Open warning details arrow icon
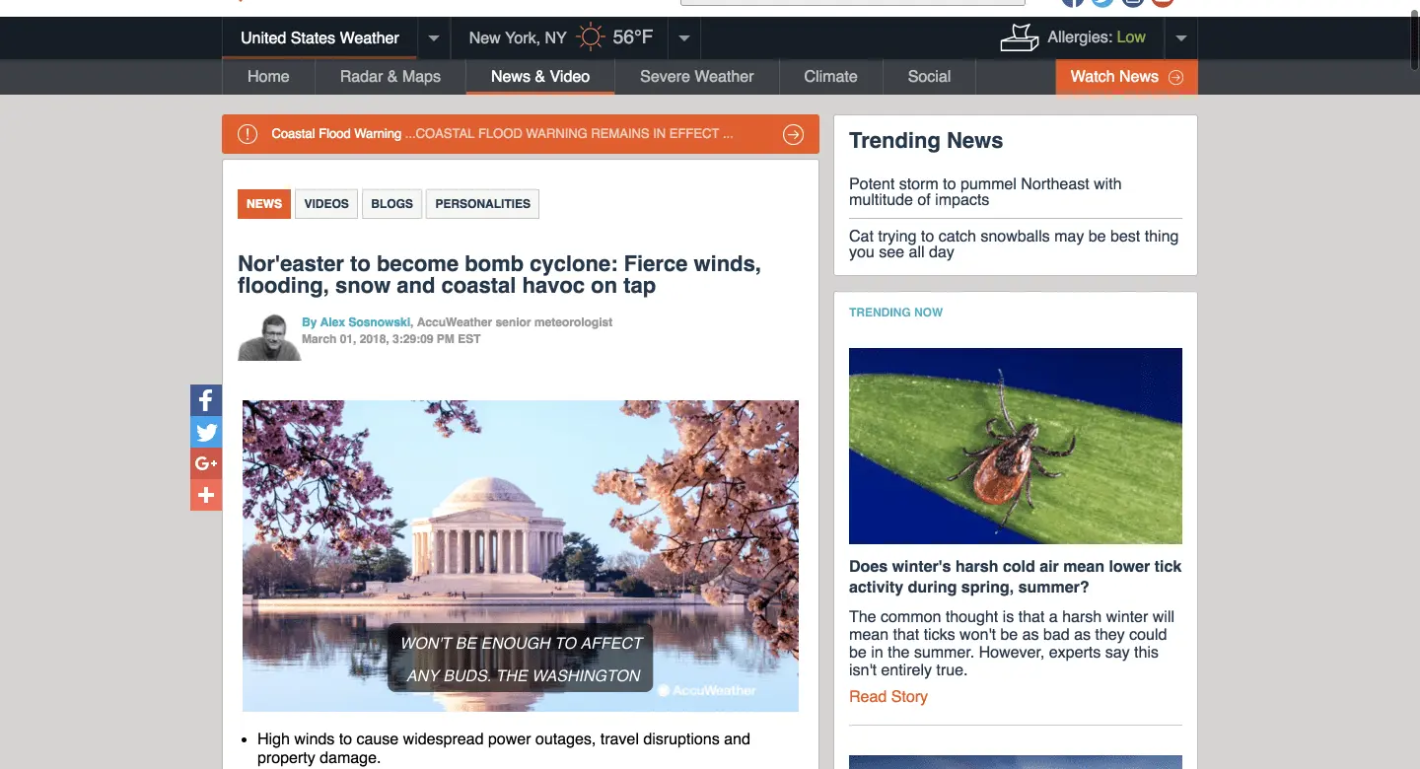The width and height of the screenshot is (1420, 769). point(793,134)
